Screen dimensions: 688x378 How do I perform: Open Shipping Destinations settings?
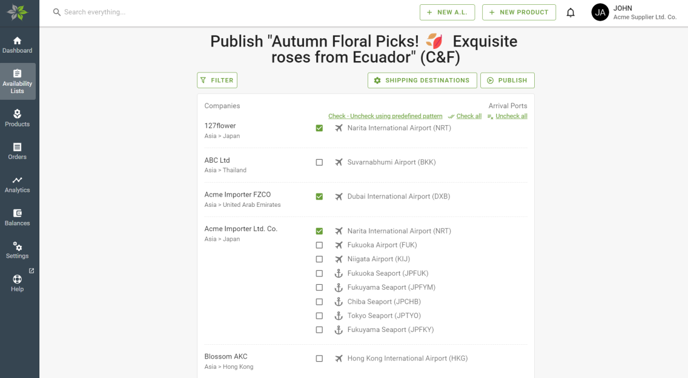click(422, 80)
